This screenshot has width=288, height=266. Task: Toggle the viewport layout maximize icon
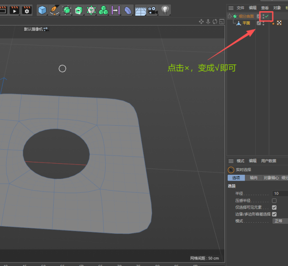point(222,21)
